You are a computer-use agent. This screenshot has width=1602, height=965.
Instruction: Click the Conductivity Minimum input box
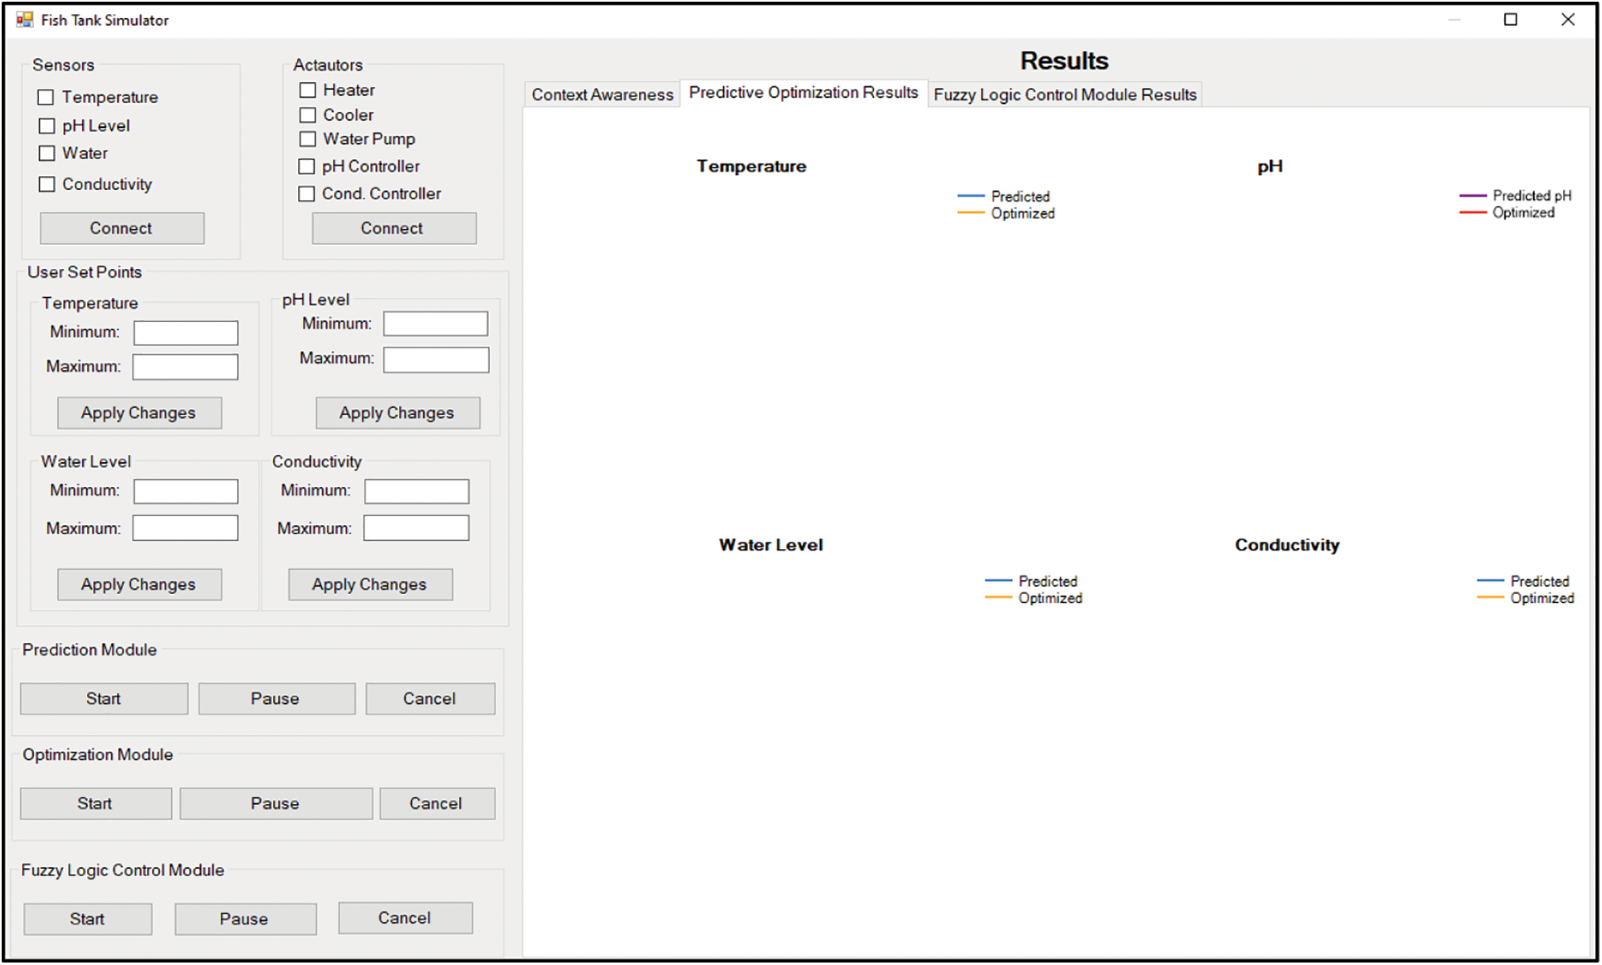(416, 491)
